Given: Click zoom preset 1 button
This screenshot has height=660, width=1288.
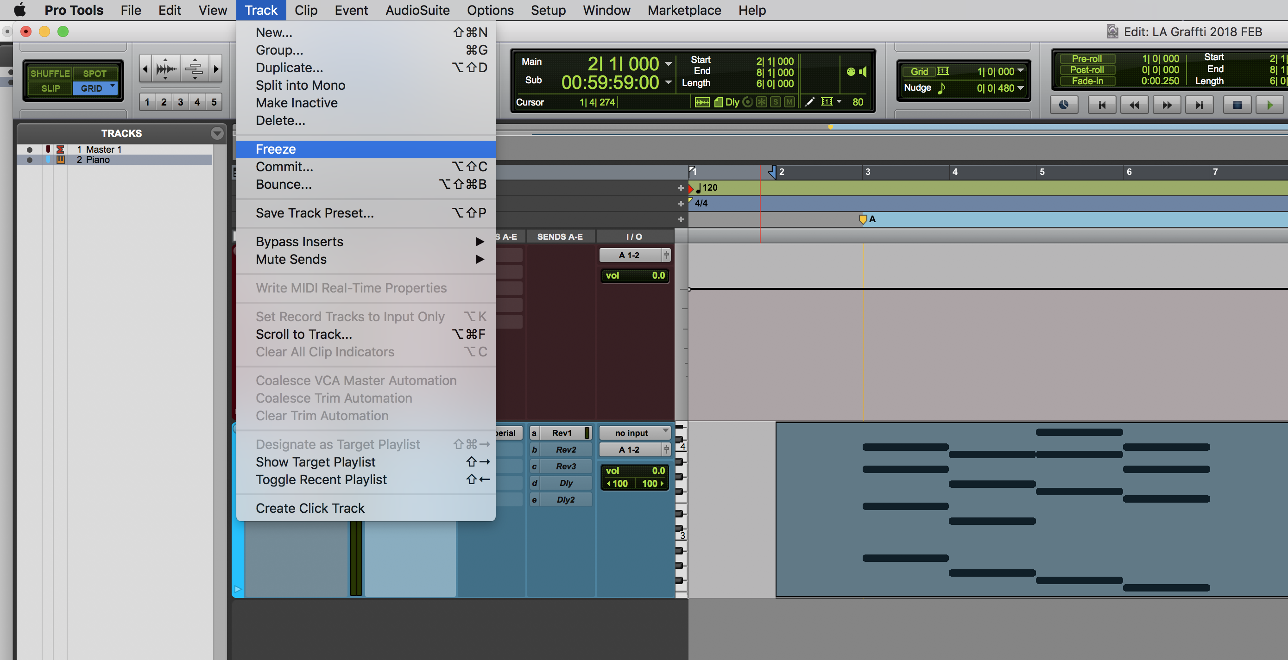Looking at the screenshot, I should click(147, 102).
